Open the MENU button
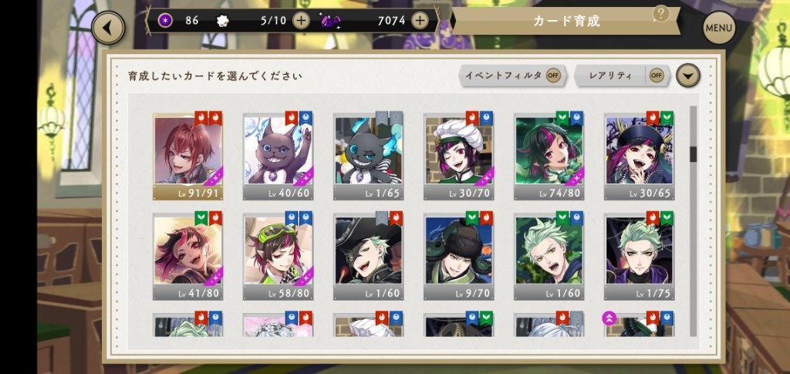 [x=719, y=28]
